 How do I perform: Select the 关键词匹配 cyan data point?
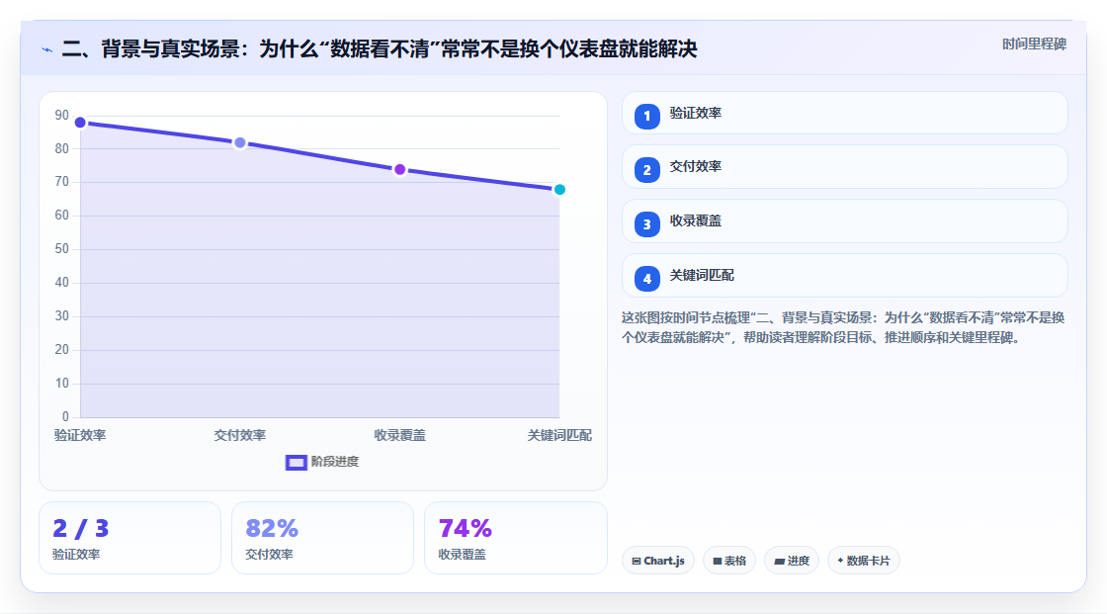559,190
